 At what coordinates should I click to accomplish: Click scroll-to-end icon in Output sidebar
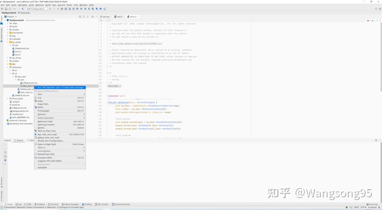[x=5, y=156]
